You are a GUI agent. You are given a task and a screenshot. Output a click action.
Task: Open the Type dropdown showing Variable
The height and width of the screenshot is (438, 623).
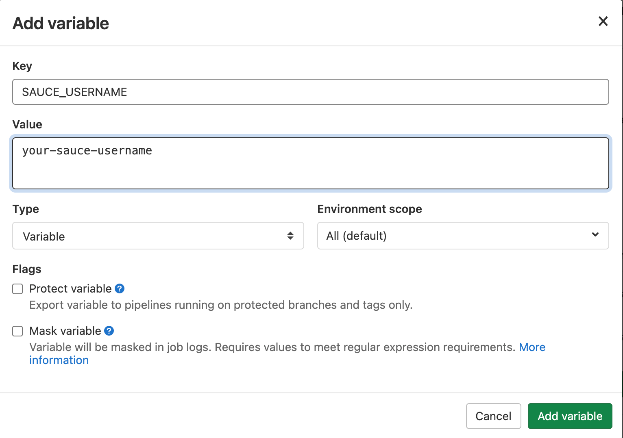point(158,236)
